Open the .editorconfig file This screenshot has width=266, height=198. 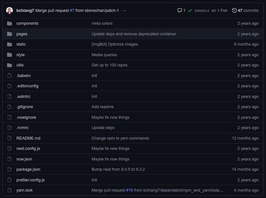(x=28, y=86)
